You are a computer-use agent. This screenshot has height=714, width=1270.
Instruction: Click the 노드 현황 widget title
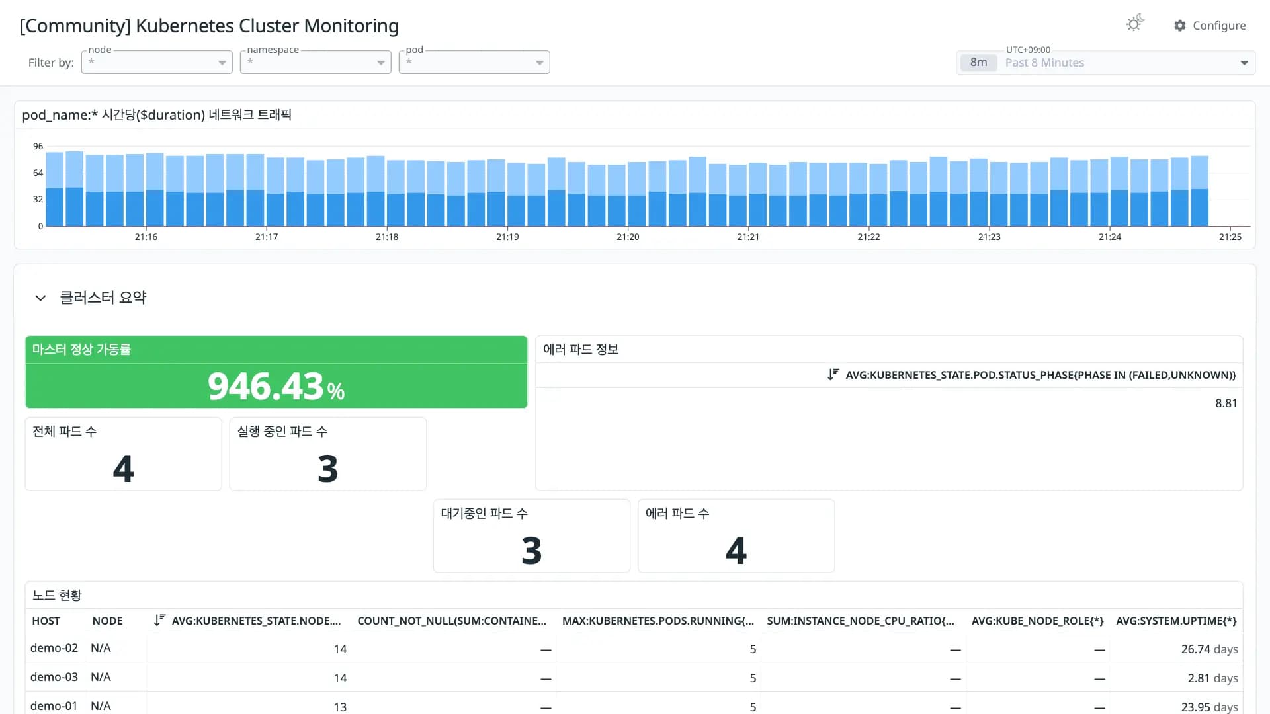(x=57, y=595)
